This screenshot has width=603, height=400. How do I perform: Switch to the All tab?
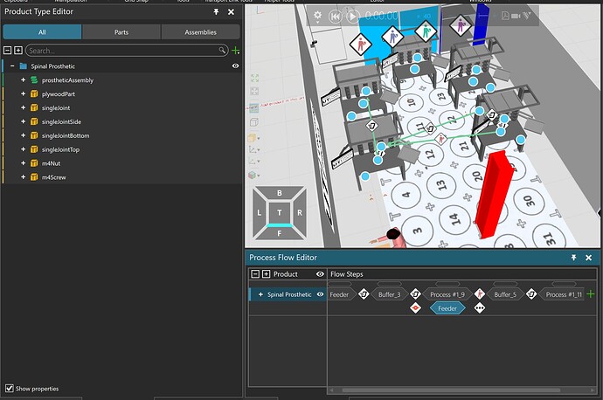[x=42, y=32]
